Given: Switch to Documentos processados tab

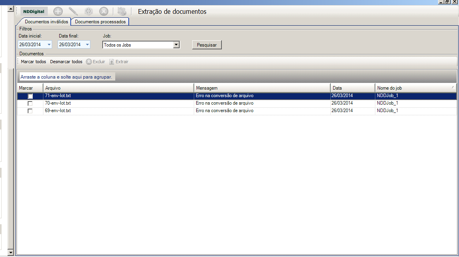Looking at the screenshot, I should tap(100, 22).
